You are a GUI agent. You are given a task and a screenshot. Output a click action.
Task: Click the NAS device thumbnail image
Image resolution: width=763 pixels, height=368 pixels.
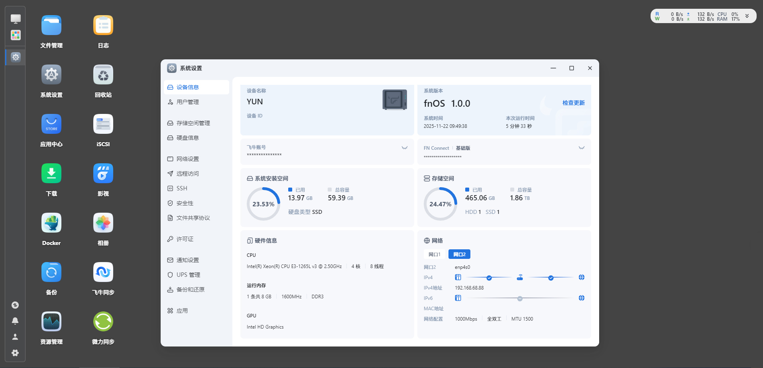pyautogui.click(x=395, y=100)
